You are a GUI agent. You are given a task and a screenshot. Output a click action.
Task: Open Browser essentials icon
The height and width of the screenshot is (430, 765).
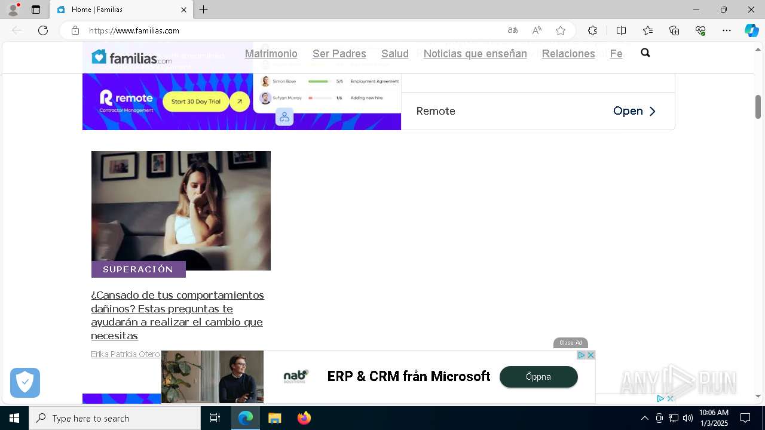pyautogui.click(x=700, y=30)
